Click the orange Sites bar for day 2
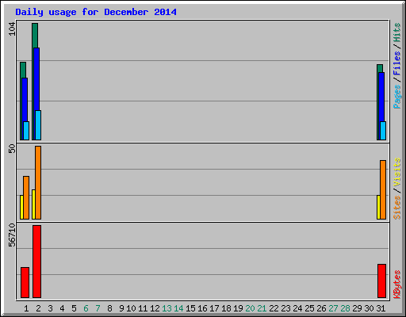 (38, 182)
